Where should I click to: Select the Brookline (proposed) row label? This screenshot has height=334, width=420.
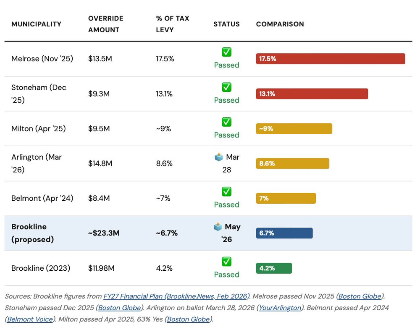tap(33, 233)
